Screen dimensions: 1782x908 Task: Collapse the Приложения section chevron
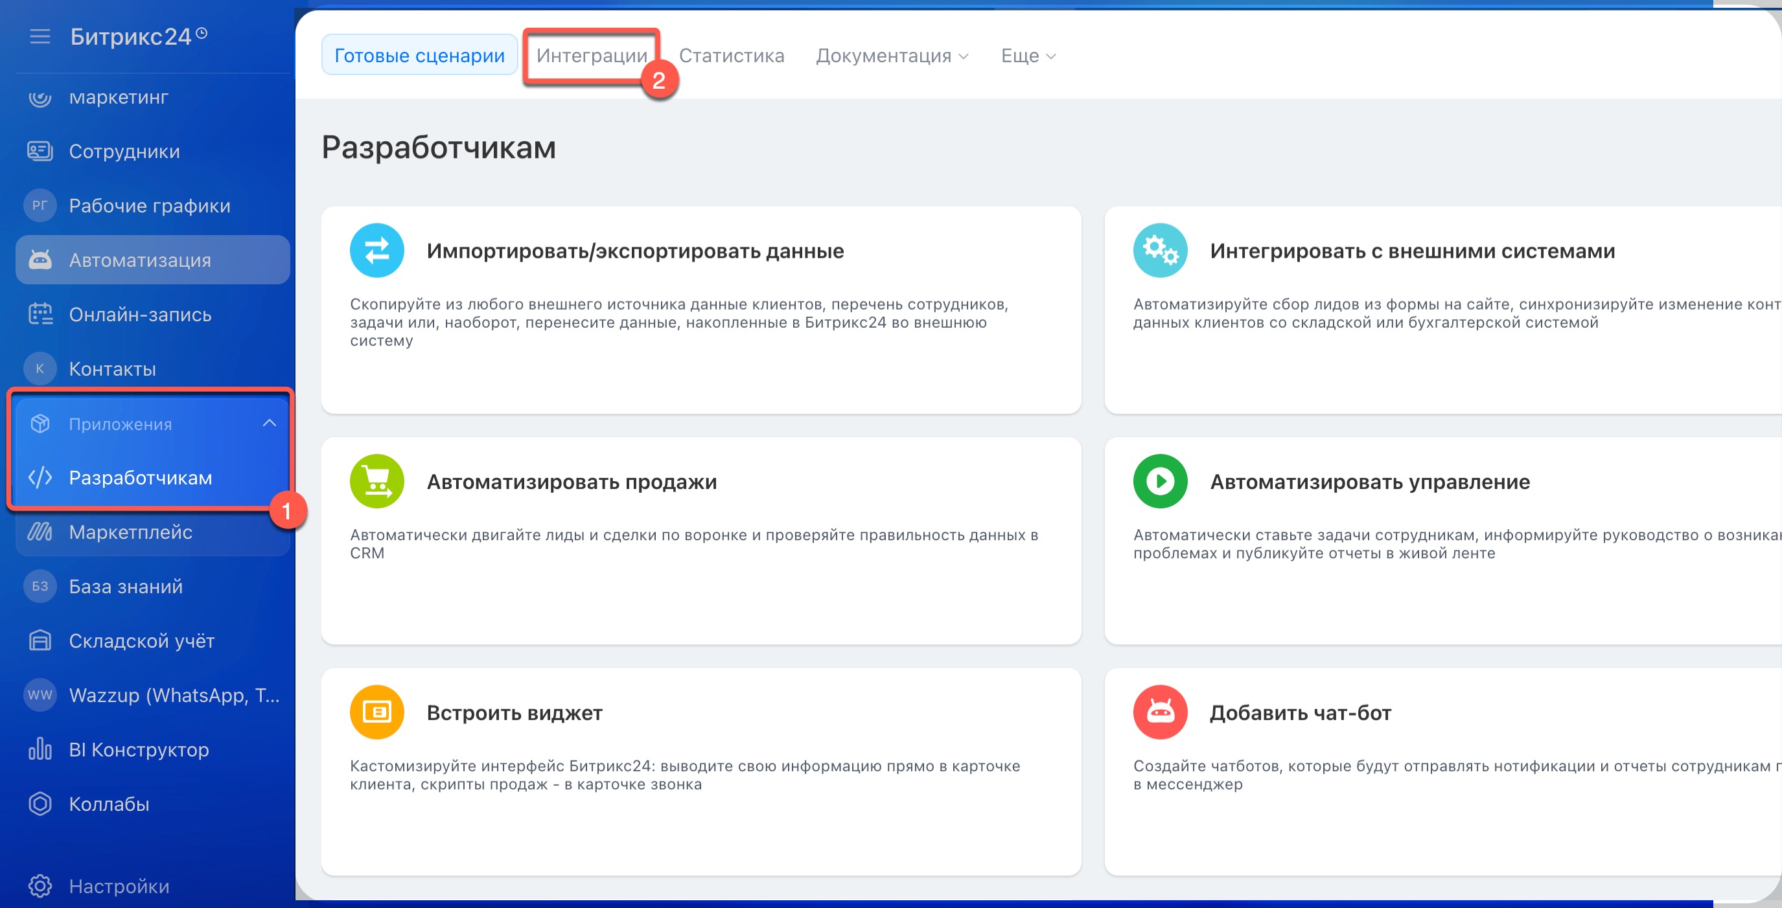[x=269, y=423]
